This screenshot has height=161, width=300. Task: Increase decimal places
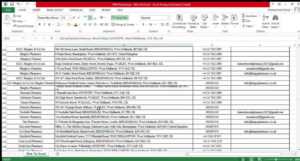pyautogui.click(x=162, y=25)
